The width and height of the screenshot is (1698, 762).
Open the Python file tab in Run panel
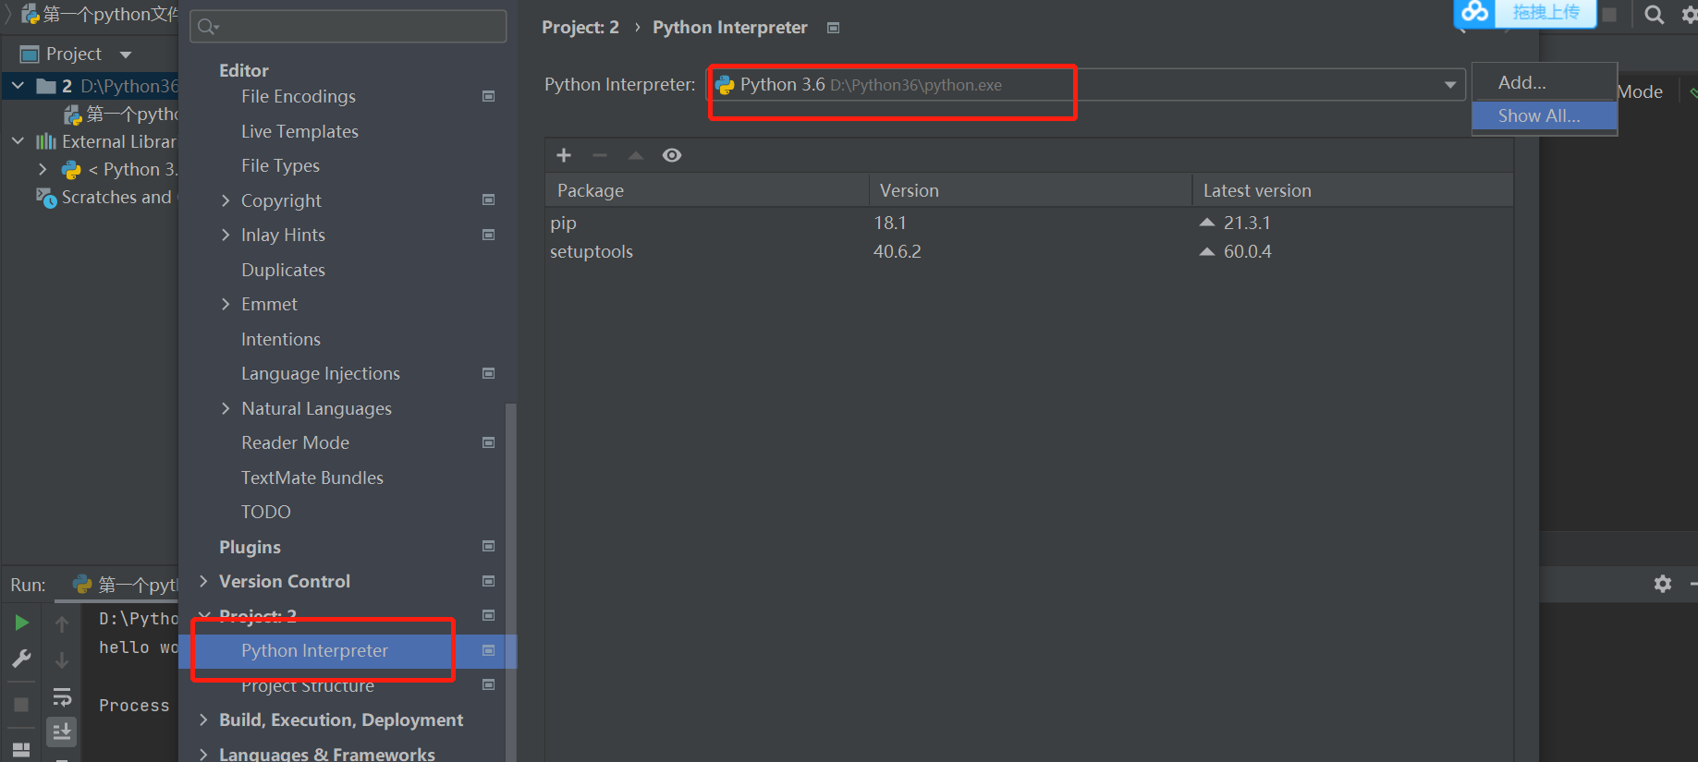point(126,585)
